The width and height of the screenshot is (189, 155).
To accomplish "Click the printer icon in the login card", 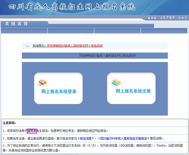I will tap(42, 82).
